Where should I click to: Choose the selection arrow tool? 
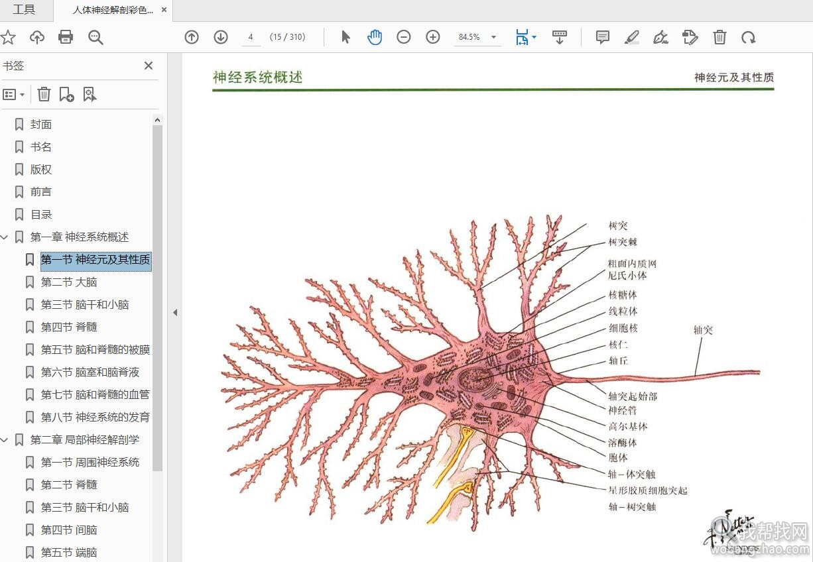click(345, 37)
